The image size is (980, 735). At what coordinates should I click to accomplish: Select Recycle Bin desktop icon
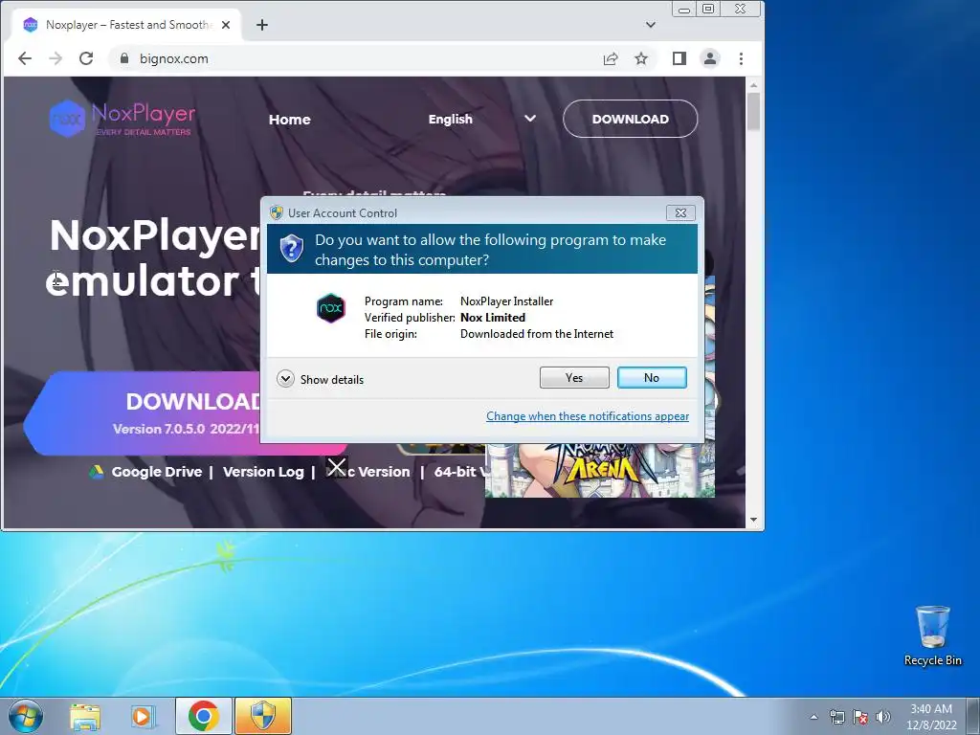[933, 635]
